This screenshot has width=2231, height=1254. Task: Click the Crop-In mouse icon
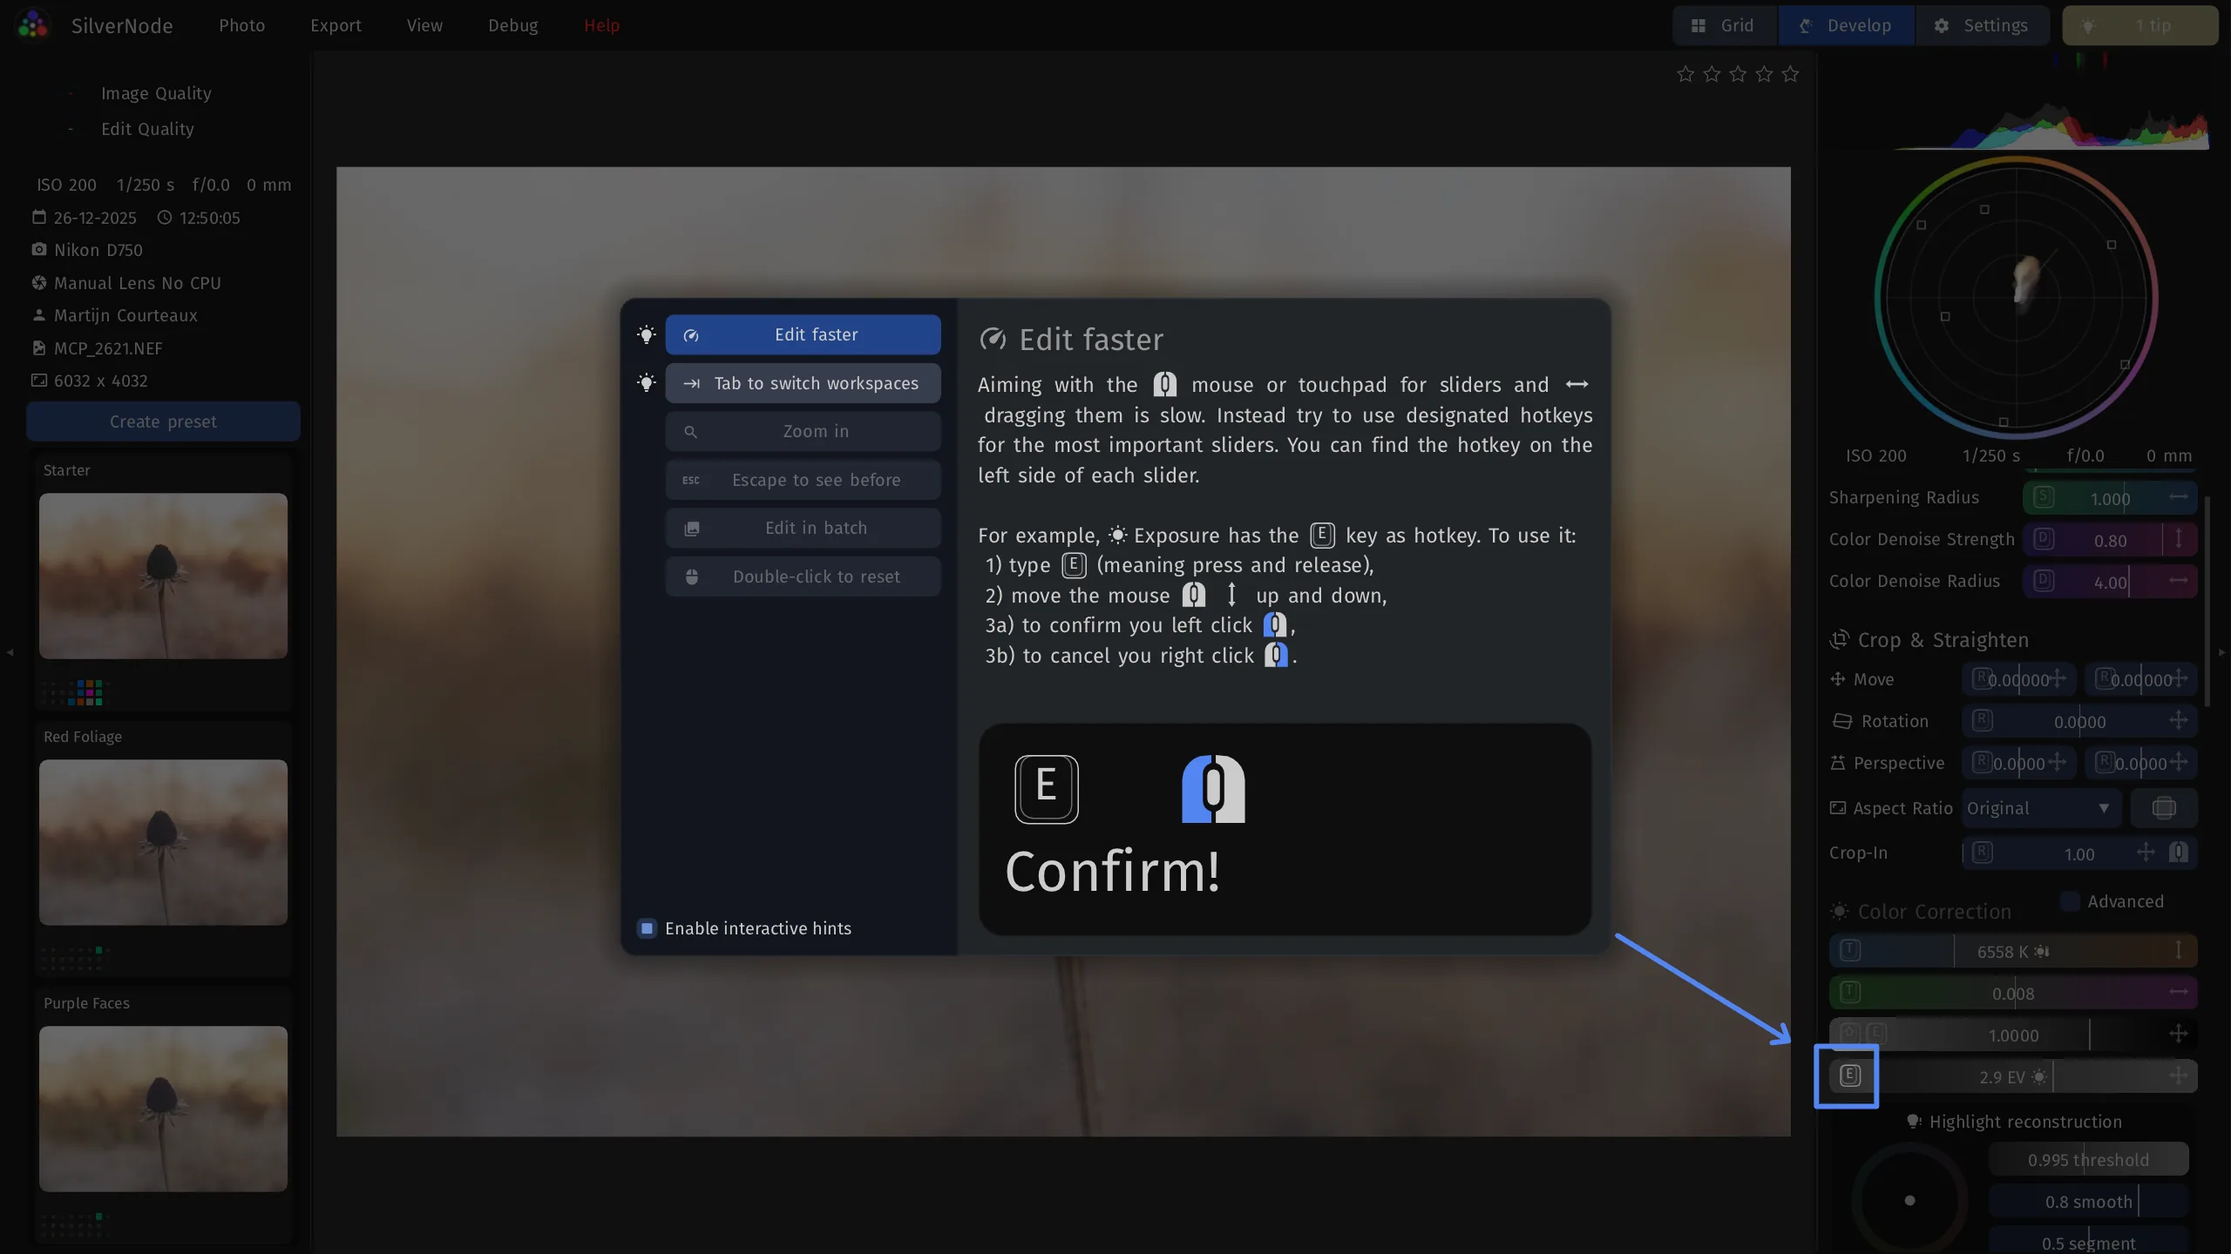tap(2178, 852)
